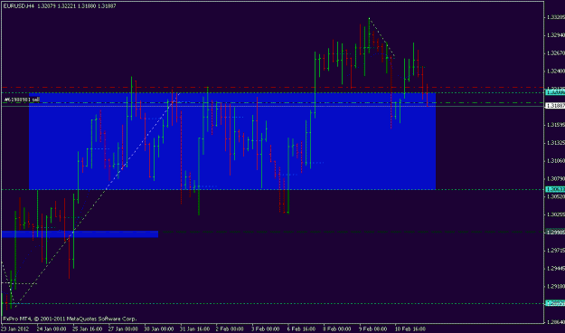Click the cyan price tag above current price
565x333 pixels.
(555, 92)
